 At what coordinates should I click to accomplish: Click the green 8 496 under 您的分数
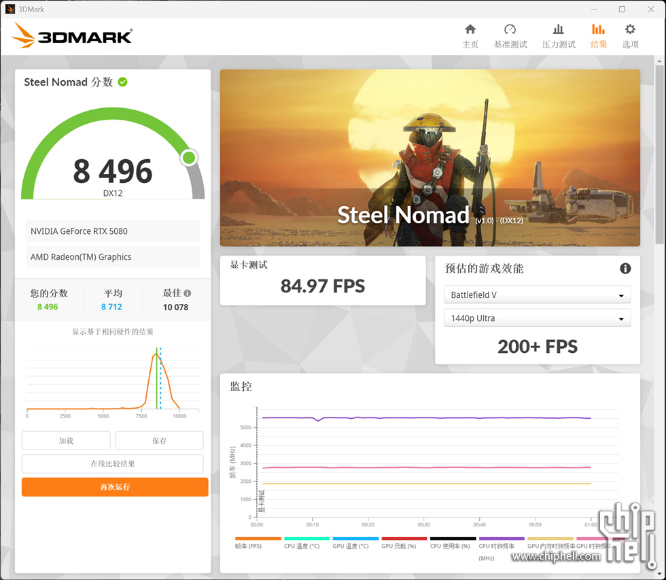pos(48,307)
